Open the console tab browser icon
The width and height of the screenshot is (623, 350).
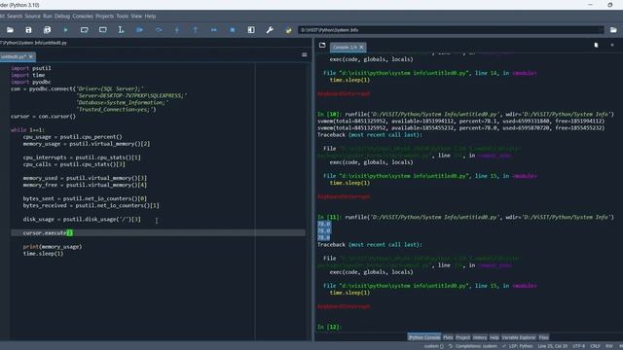[322, 46]
